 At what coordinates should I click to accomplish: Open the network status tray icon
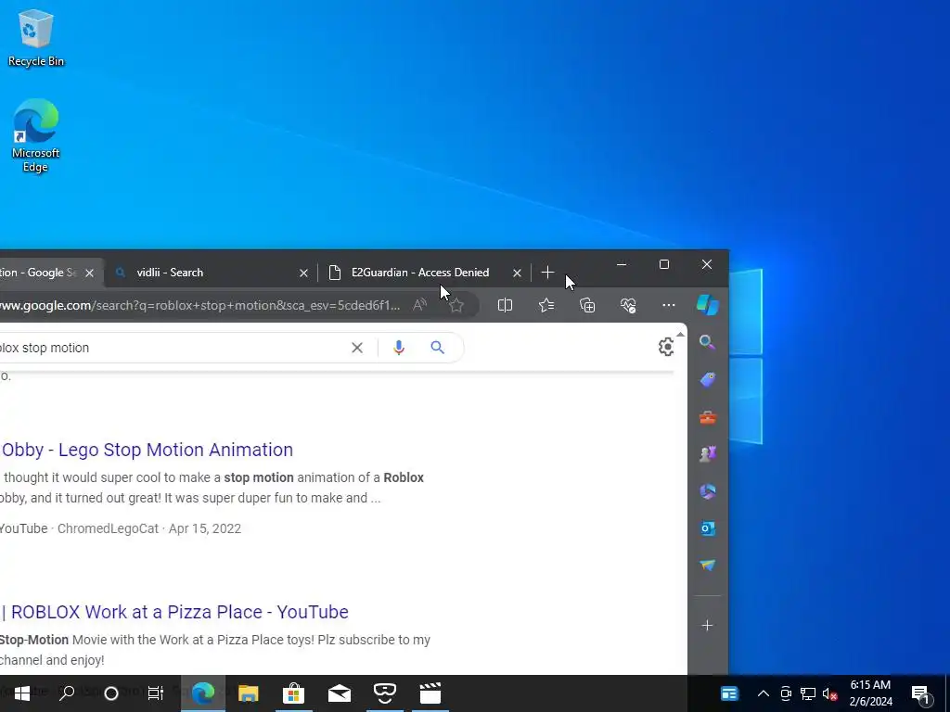pyautogui.click(x=808, y=693)
